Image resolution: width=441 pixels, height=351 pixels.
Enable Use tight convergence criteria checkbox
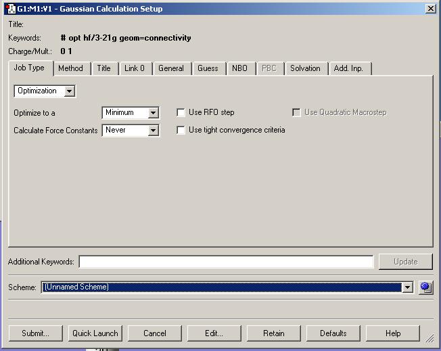pos(181,130)
